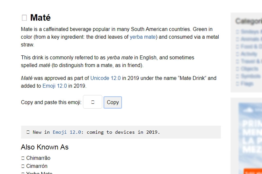Open the Unicode 12.0 link
Screen dimensions: 262x174
pyautogui.click(x=105, y=78)
